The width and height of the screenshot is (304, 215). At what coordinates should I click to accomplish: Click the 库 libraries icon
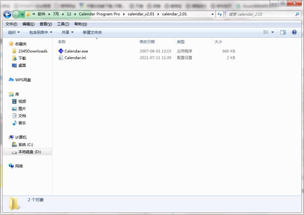click(x=11, y=94)
